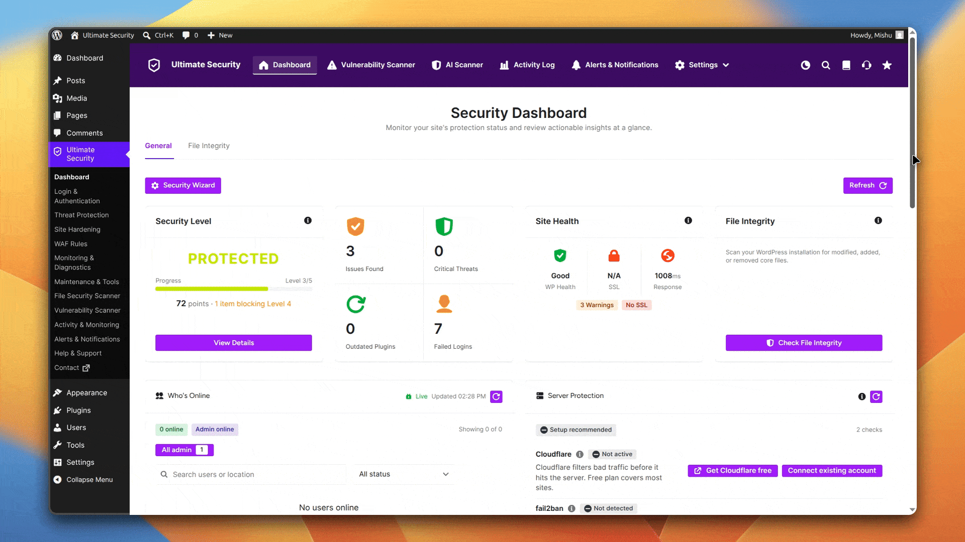Refresh the Who's Online panel

tap(496, 396)
